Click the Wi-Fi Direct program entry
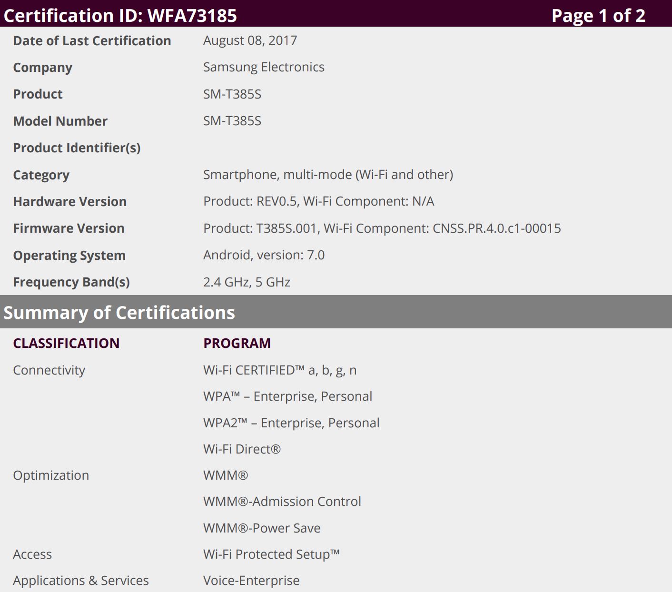Screen dimensions: 672x592 (242, 449)
